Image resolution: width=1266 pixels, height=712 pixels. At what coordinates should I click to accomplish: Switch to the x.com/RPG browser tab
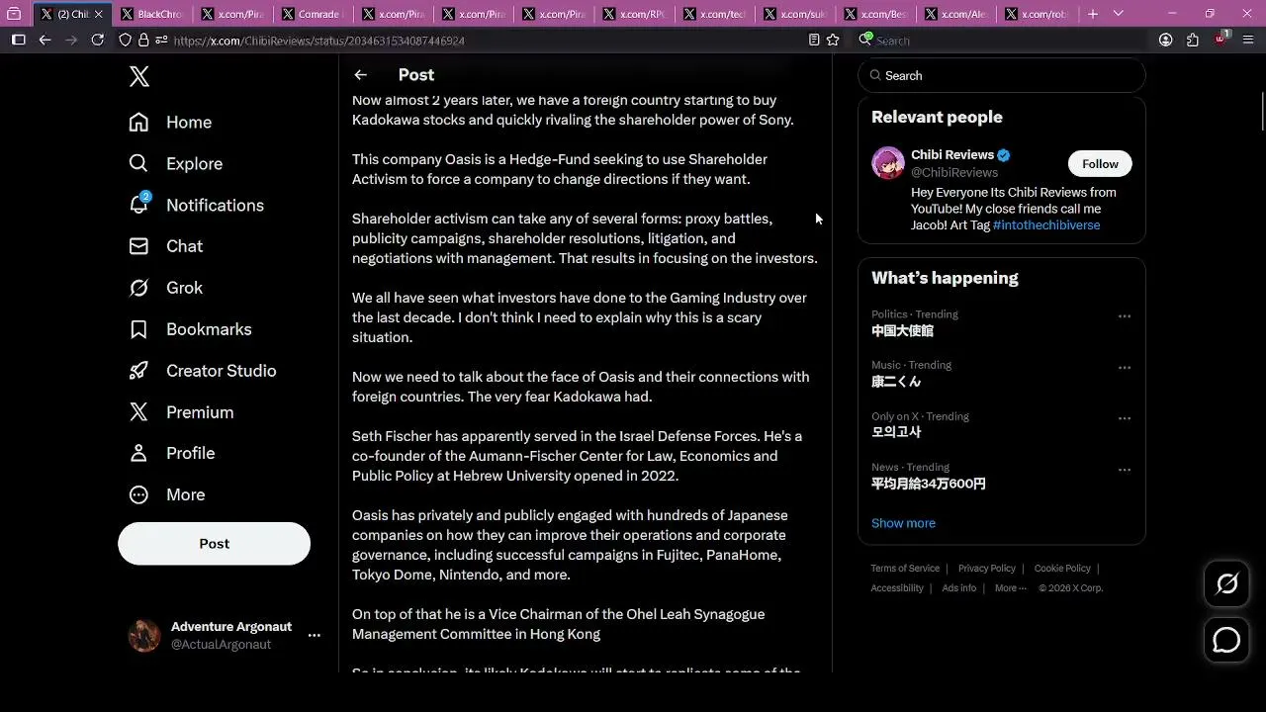tap(633, 14)
